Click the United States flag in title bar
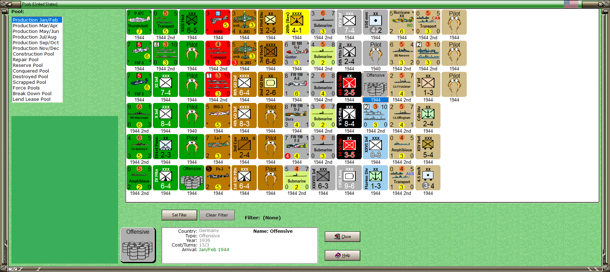610x272 pixels. pos(571,4)
